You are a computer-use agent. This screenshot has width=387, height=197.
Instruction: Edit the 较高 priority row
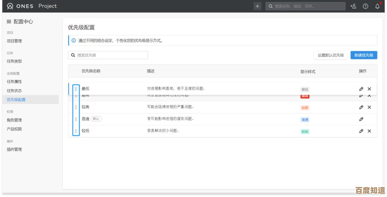361,107
